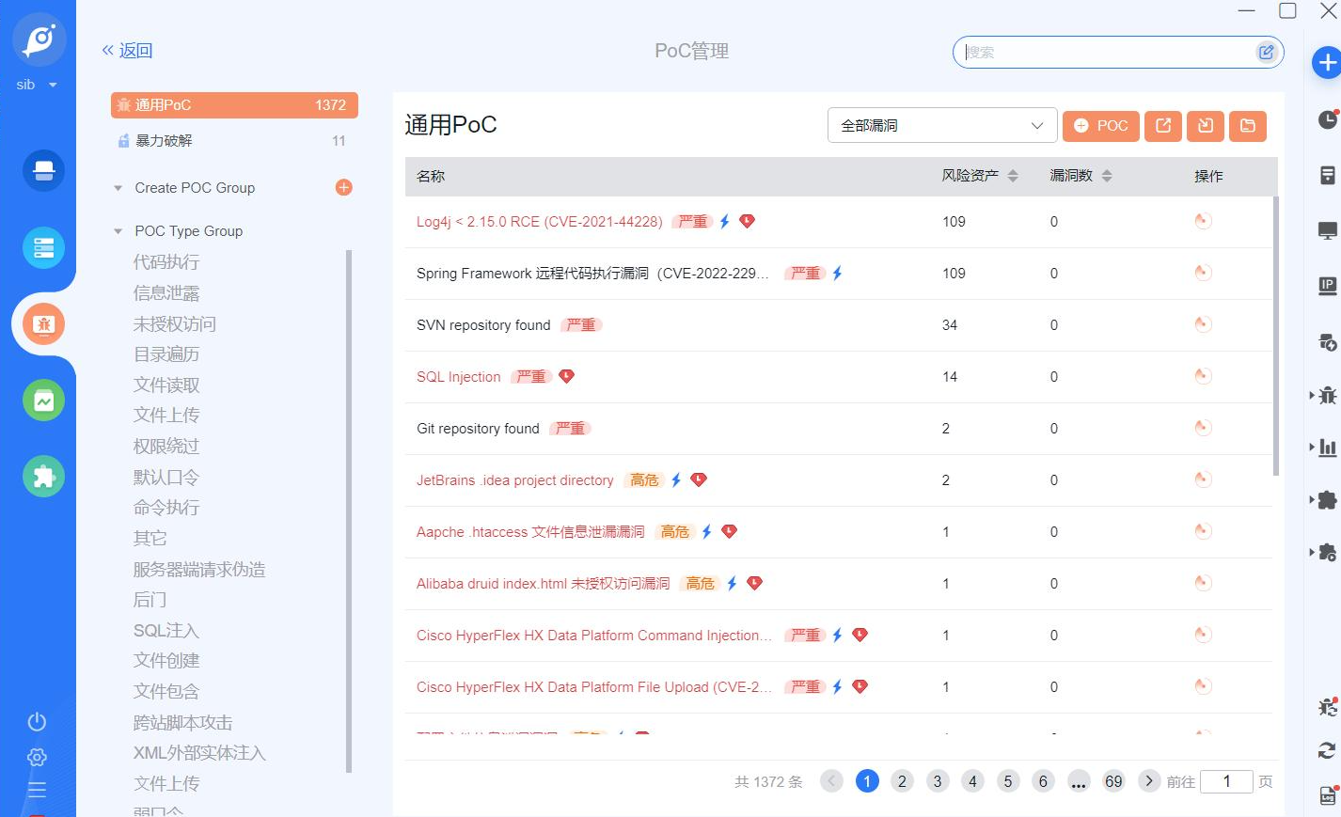Open the bar chart icon in right toolbar
This screenshot has height=817, width=1341.
coord(1326,448)
